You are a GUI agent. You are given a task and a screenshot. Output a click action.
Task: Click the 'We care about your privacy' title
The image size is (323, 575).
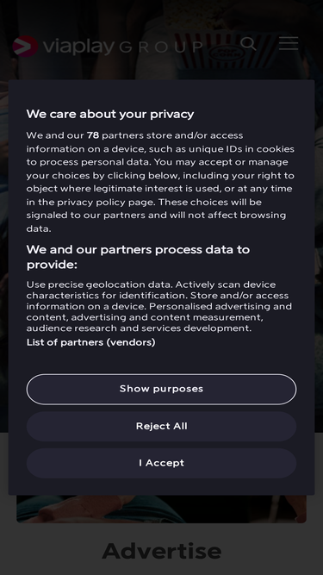coord(110,114)
